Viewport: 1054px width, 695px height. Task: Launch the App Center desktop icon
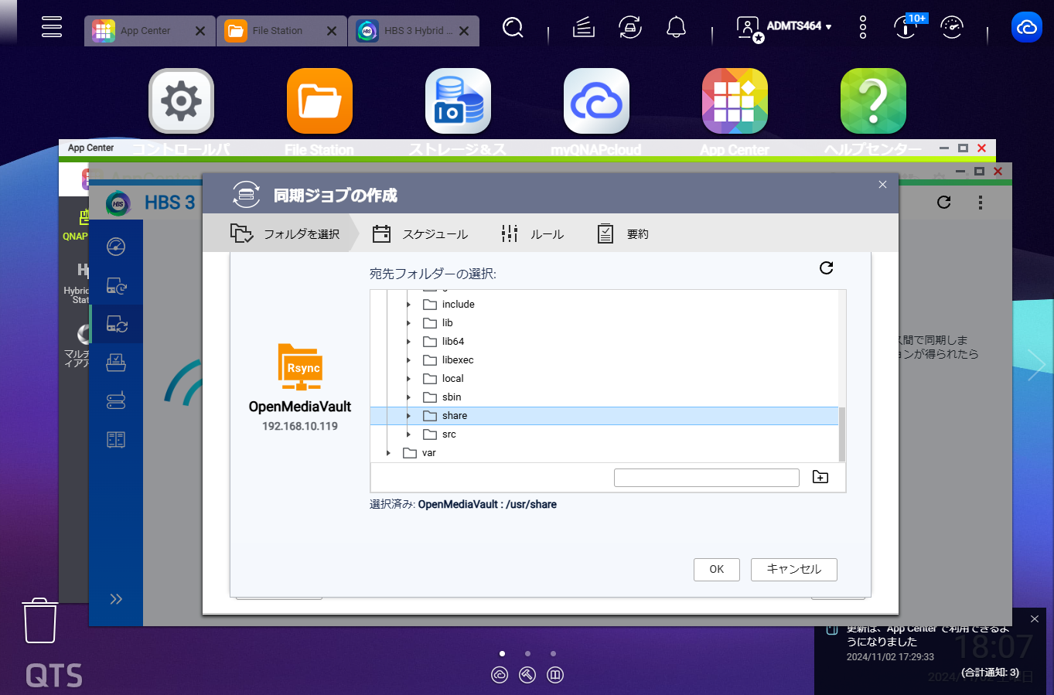pos(735,101)
